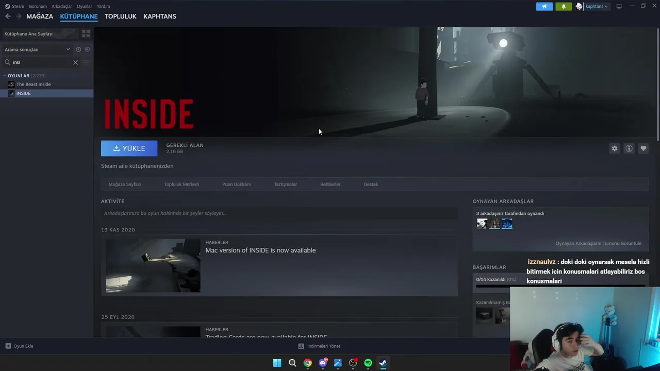Open the Mağaza Sayfası link
660x371 pixels.
click(124, 184)
